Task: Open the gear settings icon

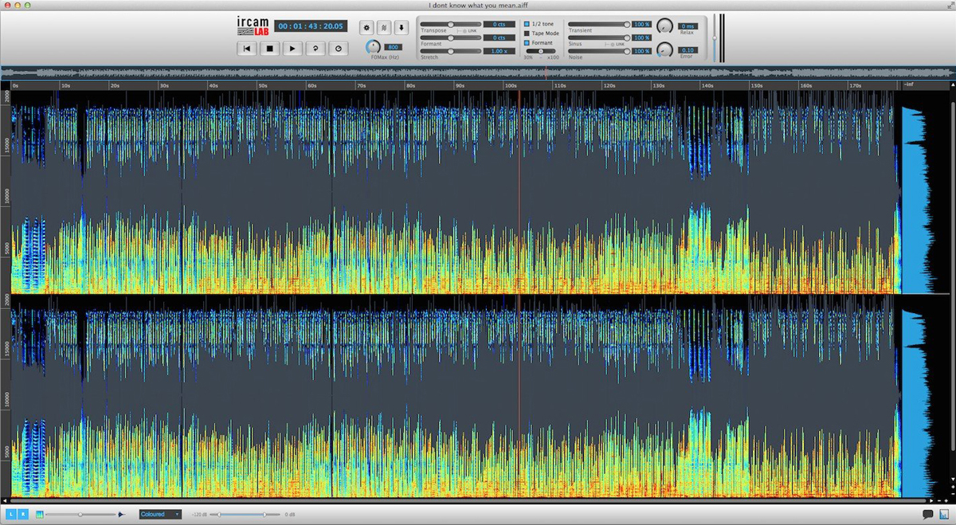Action: point(366,27)
